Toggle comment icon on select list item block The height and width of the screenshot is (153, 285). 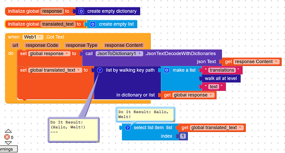128,128
